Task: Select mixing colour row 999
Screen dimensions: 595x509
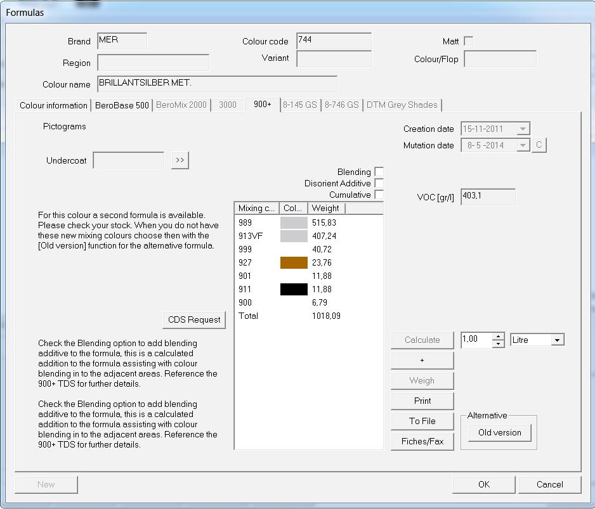Action: (x=308, y=249)
